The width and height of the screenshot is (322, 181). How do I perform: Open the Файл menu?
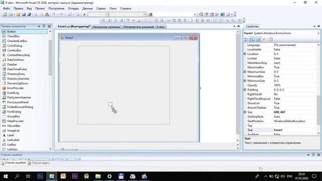pyautogui.click(x=7, y=9)
